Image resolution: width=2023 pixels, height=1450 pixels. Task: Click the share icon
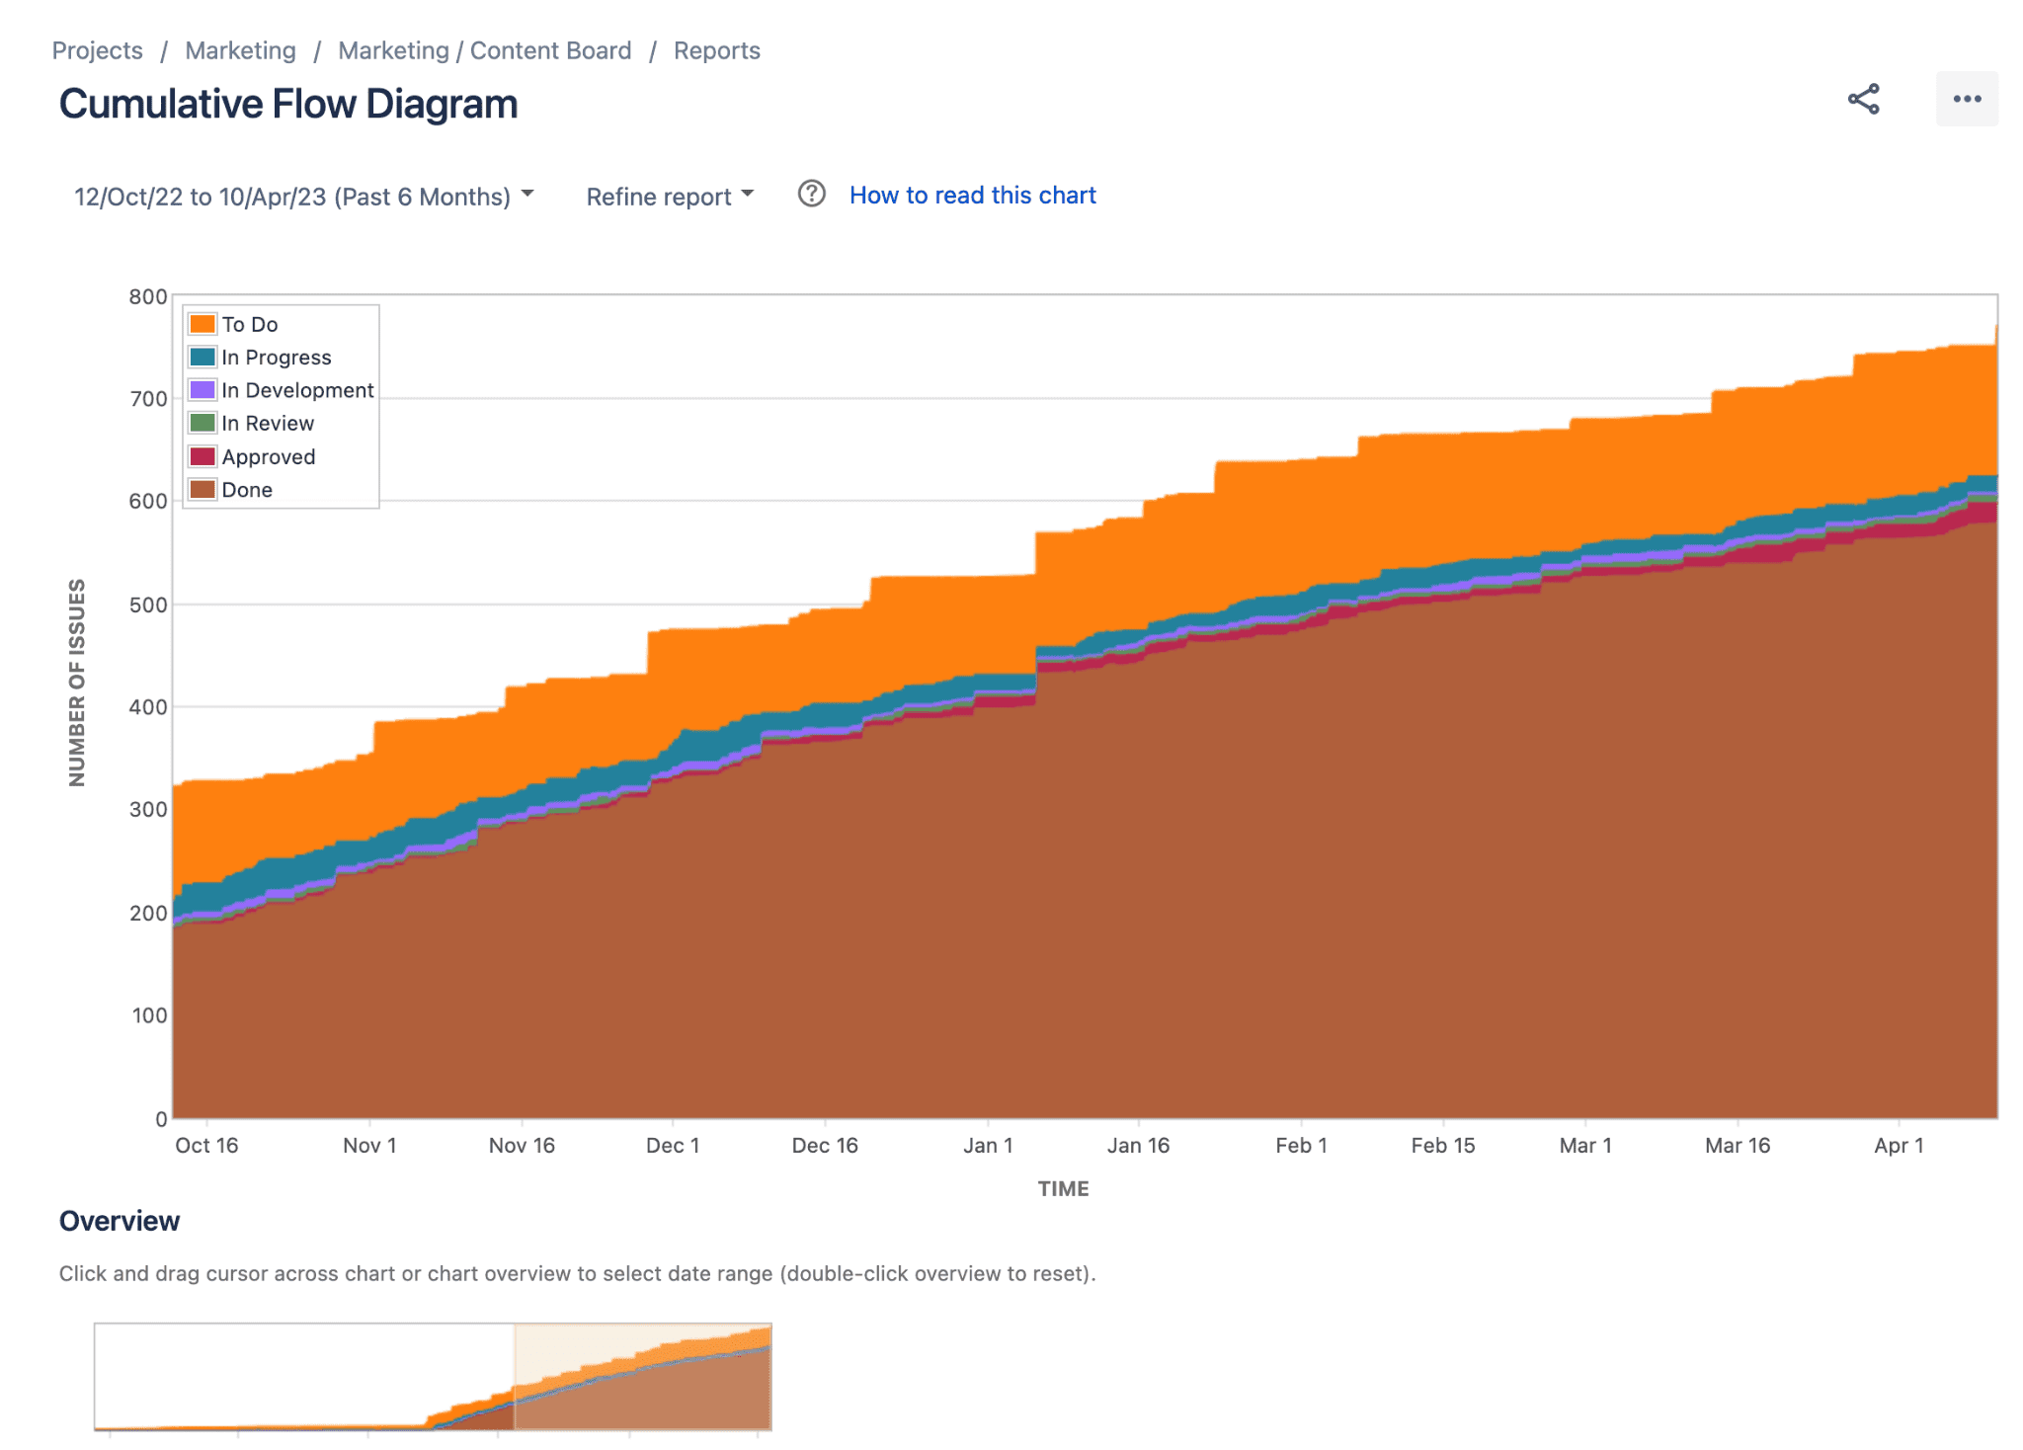click(1865, 98)
